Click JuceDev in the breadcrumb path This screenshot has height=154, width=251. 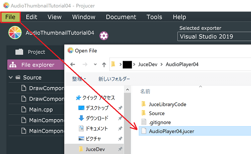148,64
